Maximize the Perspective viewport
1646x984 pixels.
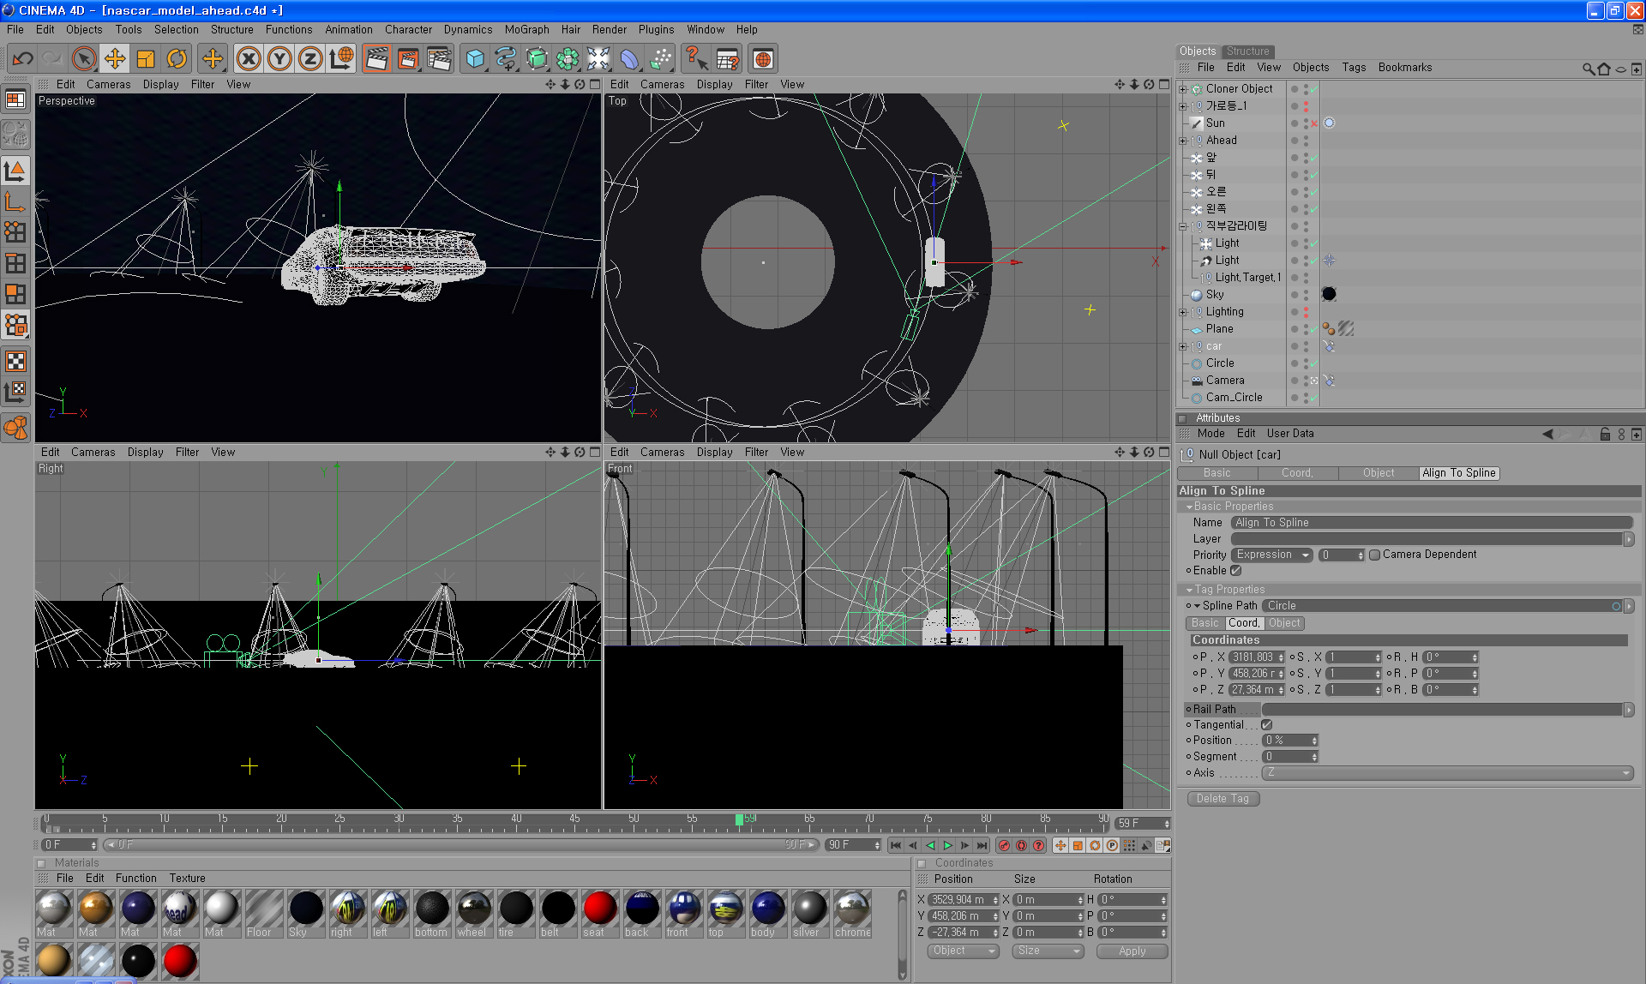(x=594, y=84)
